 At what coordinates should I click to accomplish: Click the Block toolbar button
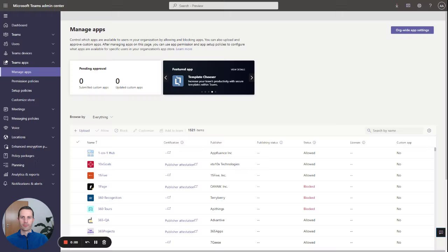(x=121, y=131)
